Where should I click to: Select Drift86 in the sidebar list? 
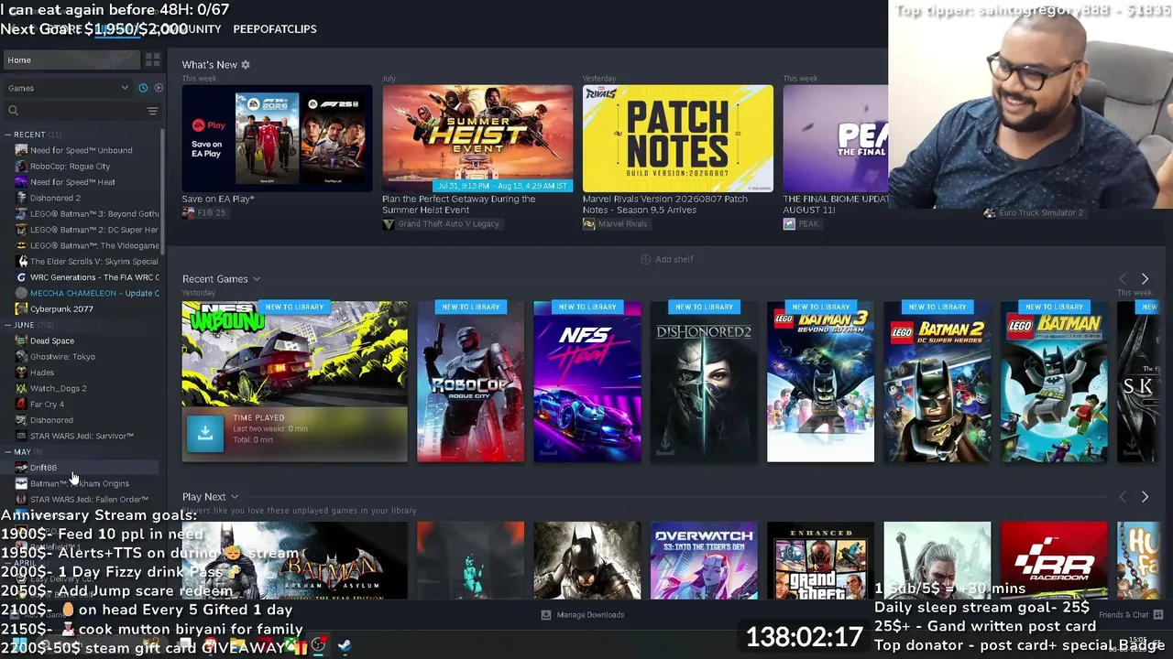click(43, 468)
